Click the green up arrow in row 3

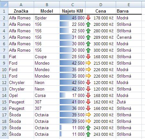coord(88,24)
